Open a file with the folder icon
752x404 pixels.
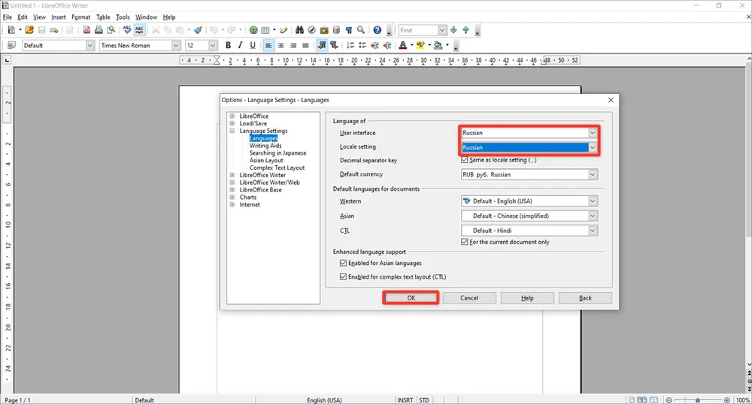29,30
